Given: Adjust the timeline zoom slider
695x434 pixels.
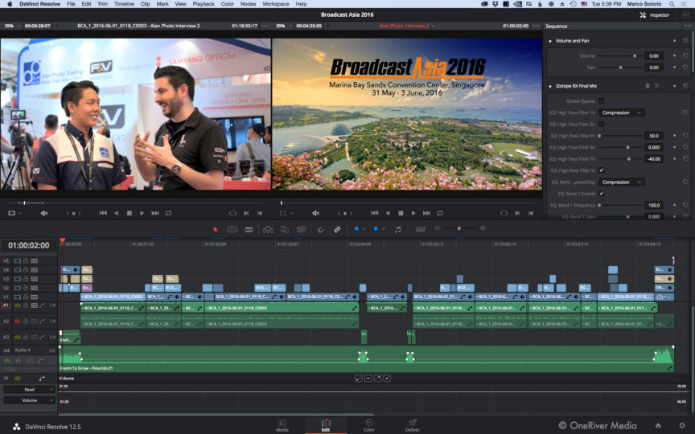Looking at the screenshot, I should pos(460,228).
